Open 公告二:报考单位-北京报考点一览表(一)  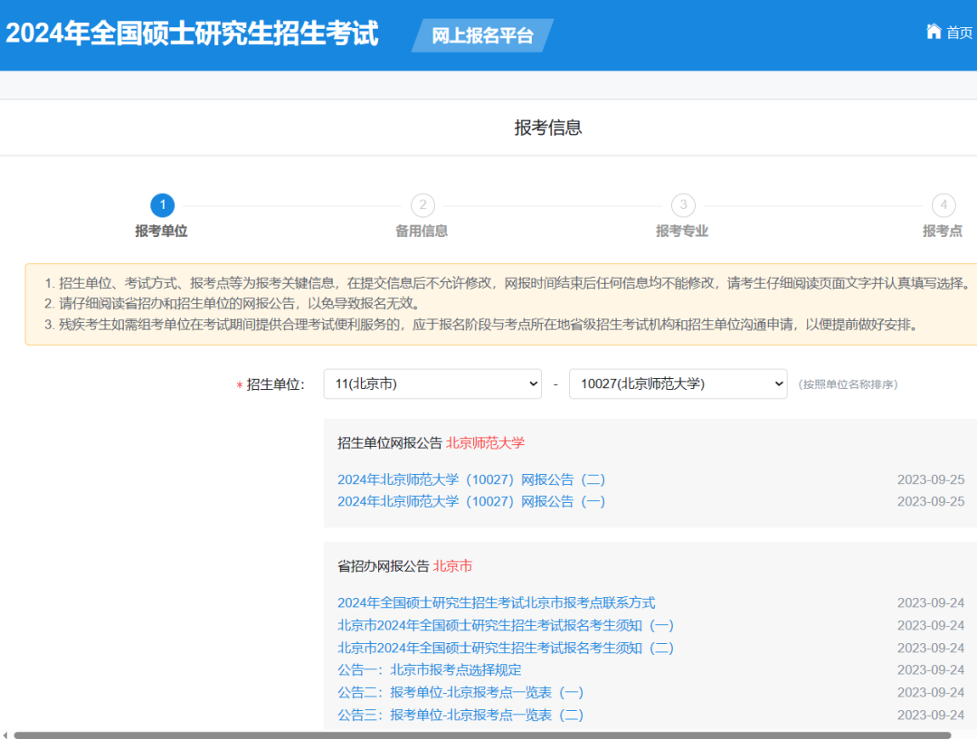tap(460, 692)
